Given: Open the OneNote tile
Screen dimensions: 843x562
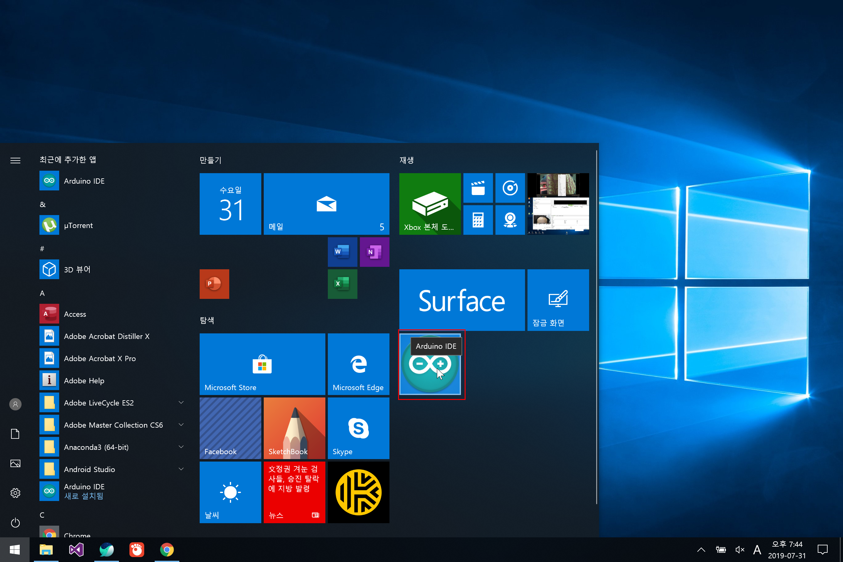Looking at the screenshot, I should [x=374, y=252].
